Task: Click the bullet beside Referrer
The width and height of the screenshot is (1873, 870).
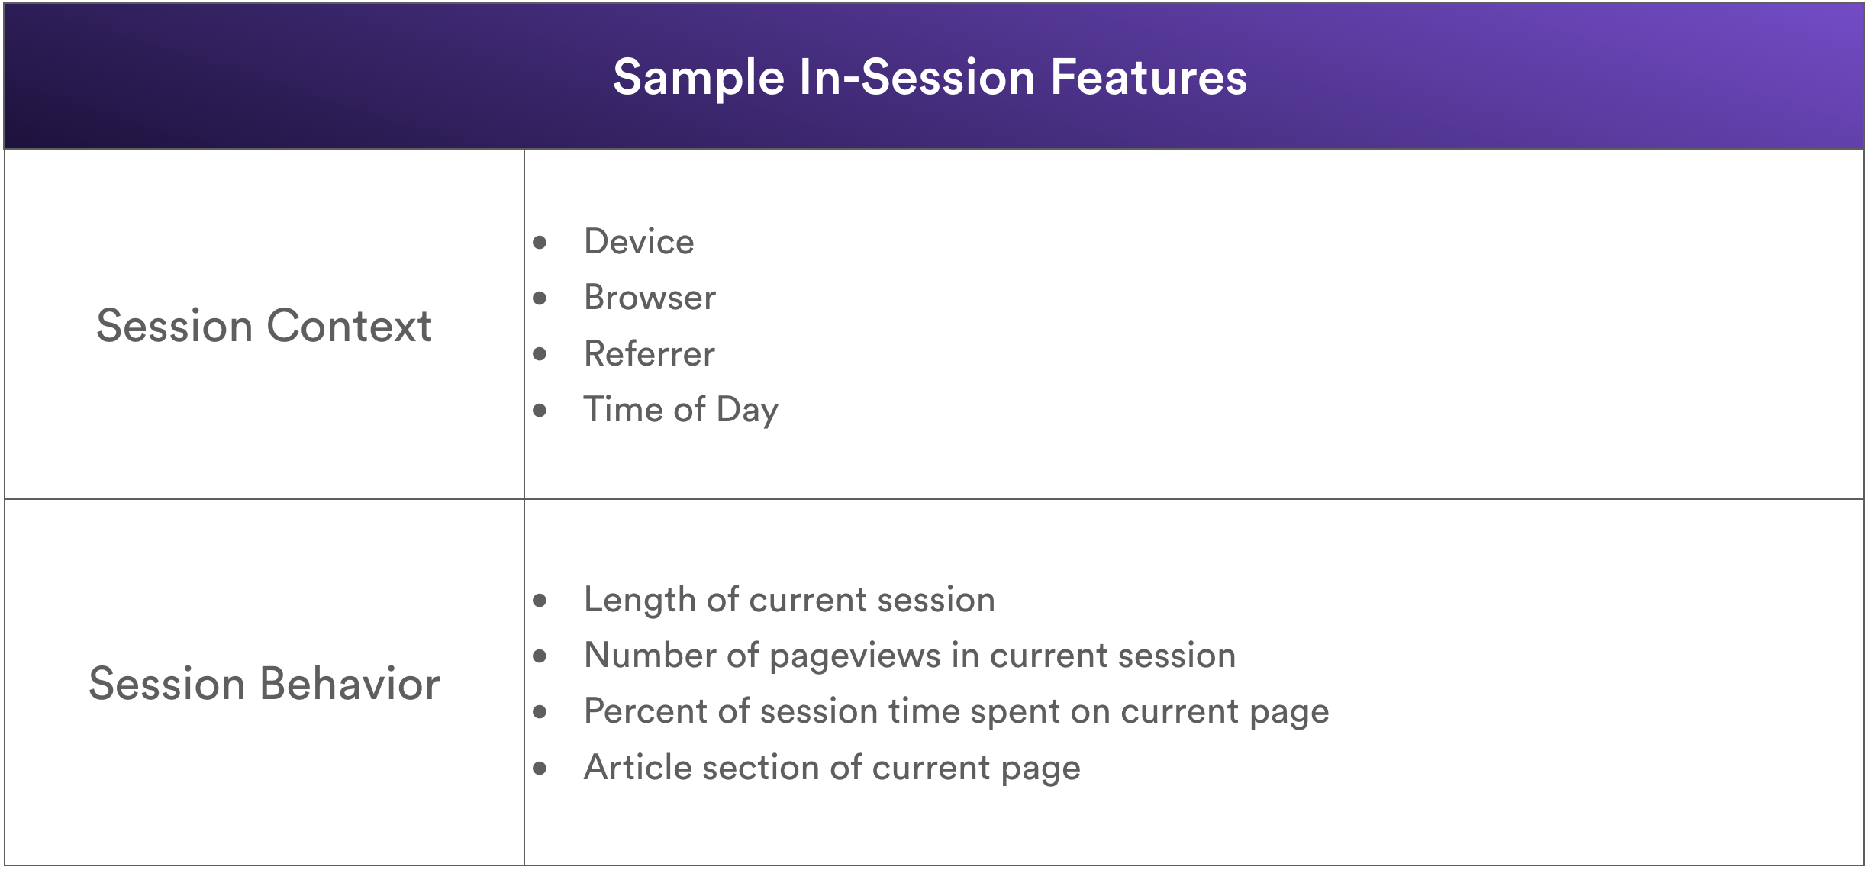Action: pyautogui.click(x=540, y=355)
